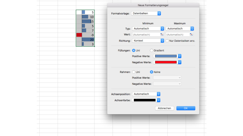Select the Uni radio button for Rahmen
The height and width of the screenshot is (136, 243).
coord(134,72)
